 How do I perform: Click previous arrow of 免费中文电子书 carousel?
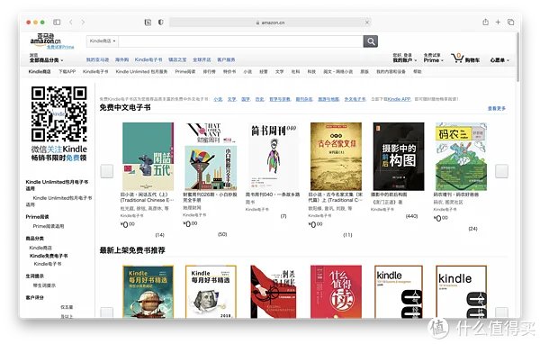click(107, 171)
